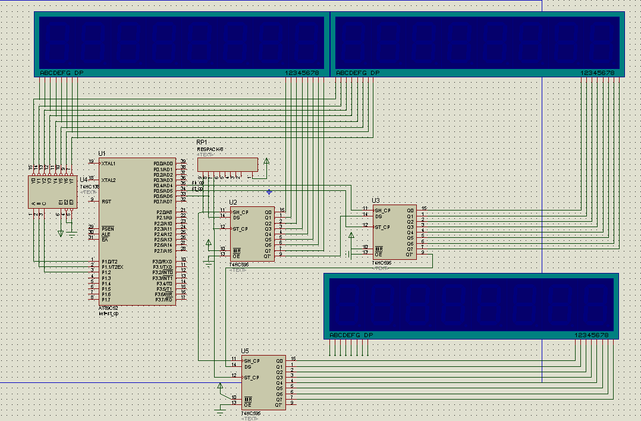Image resolution: width=641 pixels, height=421 pixels.
Task: Click the Q7' output label on U5
Action: tap(279, 405)
